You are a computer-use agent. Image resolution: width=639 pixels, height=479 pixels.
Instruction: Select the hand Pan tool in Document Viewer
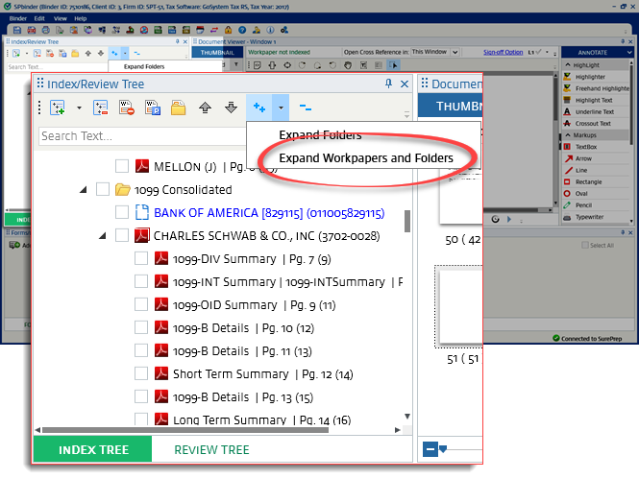click(348, 65)
